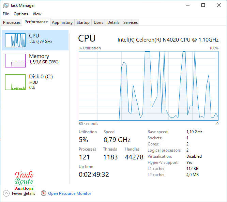This screenshot has height=202, width=227.
Task: Open the File menu
Action: [6, 14]
